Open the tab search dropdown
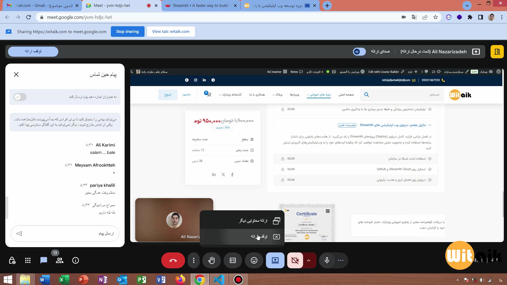The height and width of the screenshot is (285, 507). [467, 6]
